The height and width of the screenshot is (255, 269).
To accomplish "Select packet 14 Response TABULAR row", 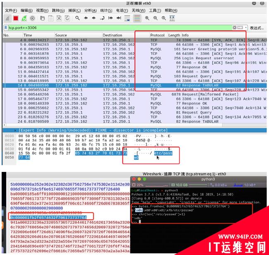I will coord(134,85).
